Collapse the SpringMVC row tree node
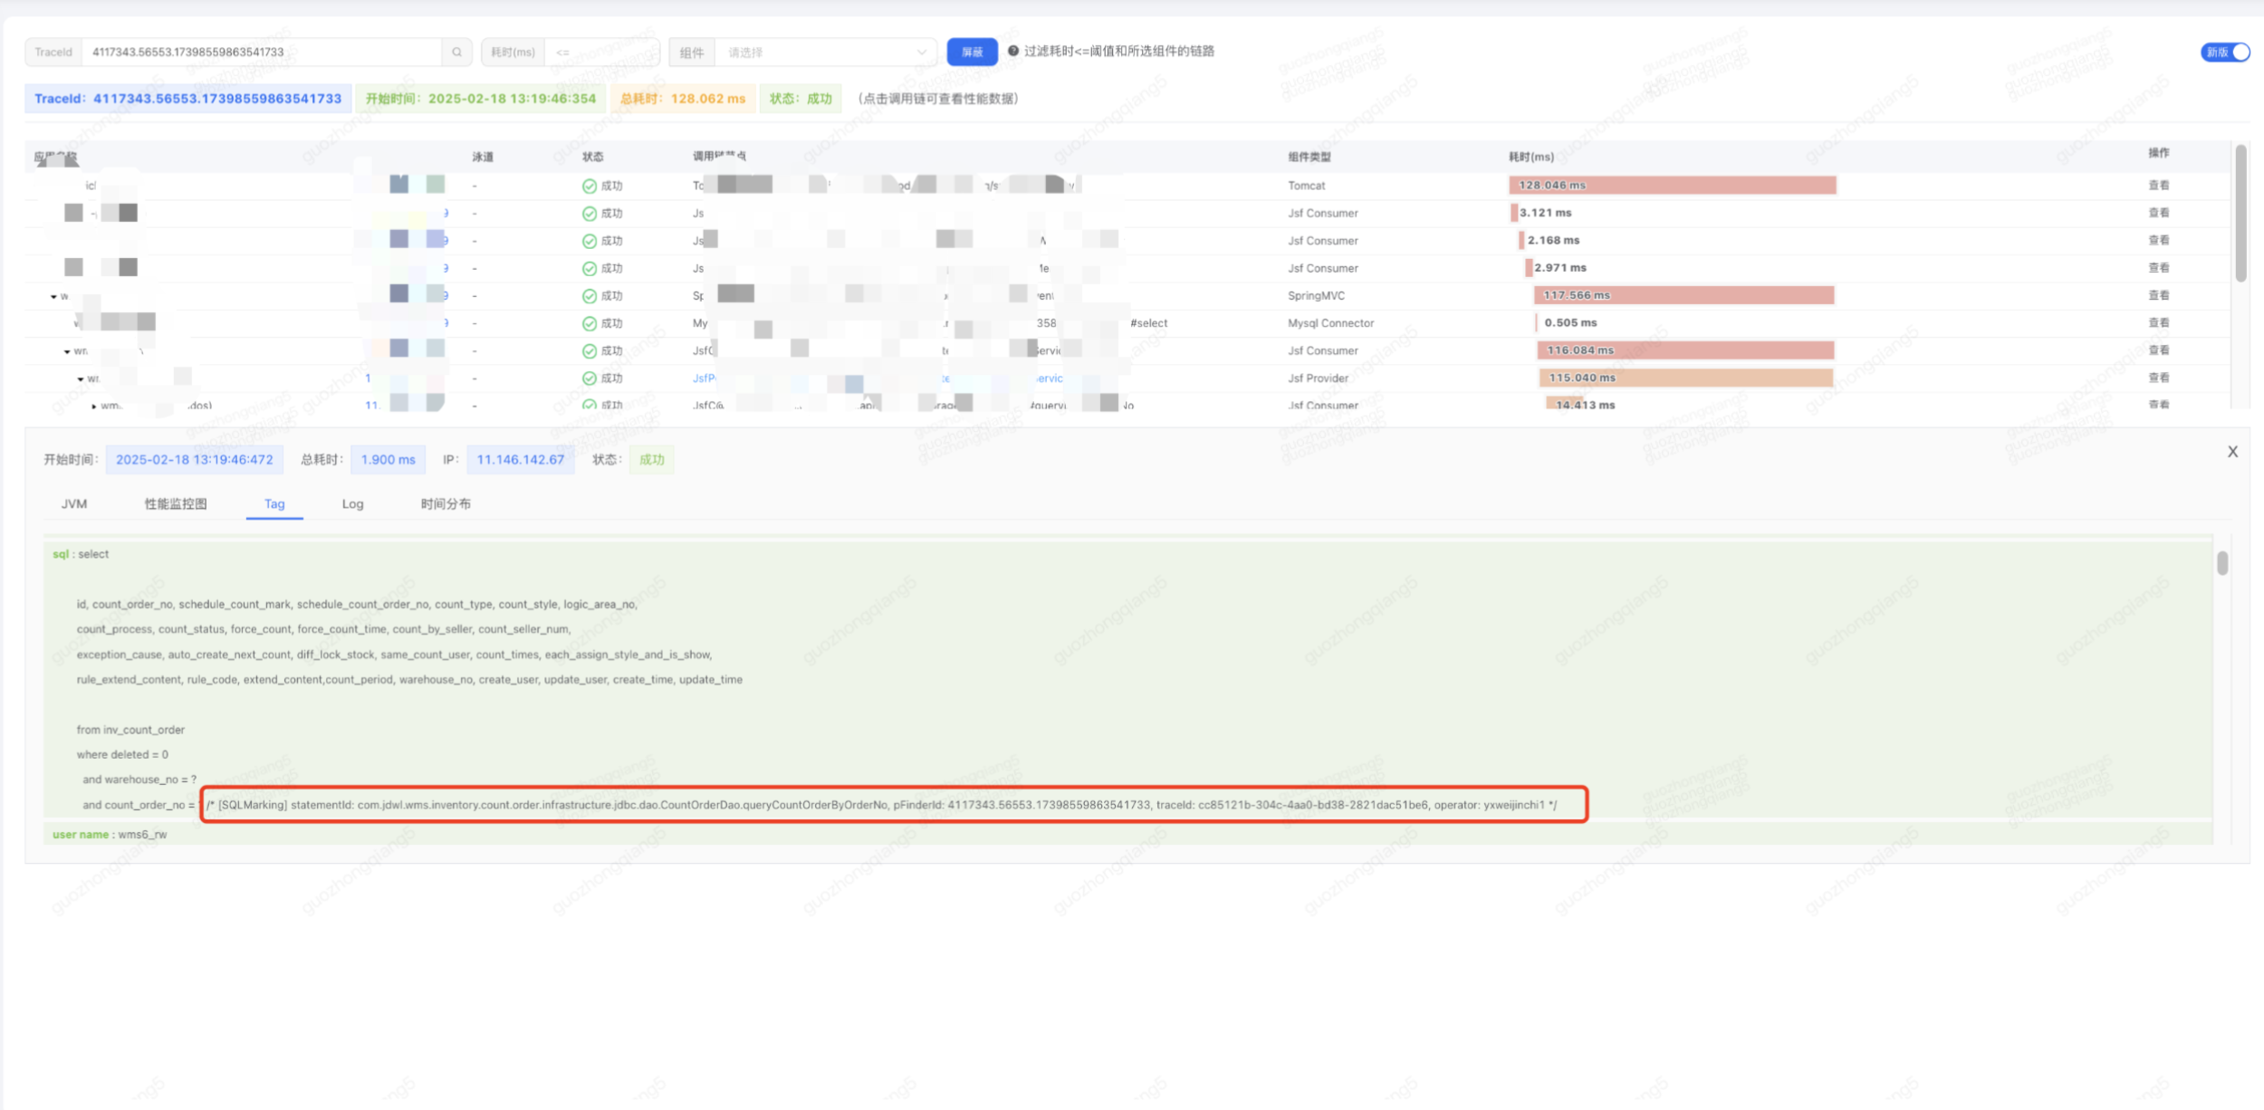The width and height of the screenshot is (2264, 1110). tap(53, 297)
